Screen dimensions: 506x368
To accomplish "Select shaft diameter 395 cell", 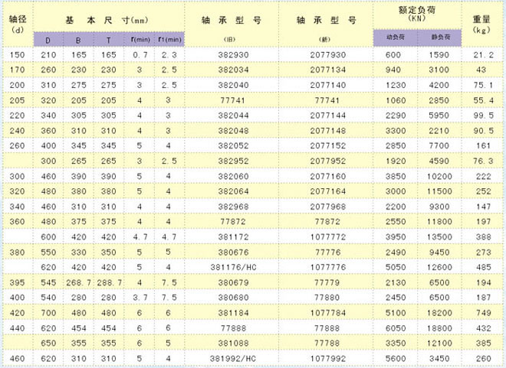I will coord(17,282).
